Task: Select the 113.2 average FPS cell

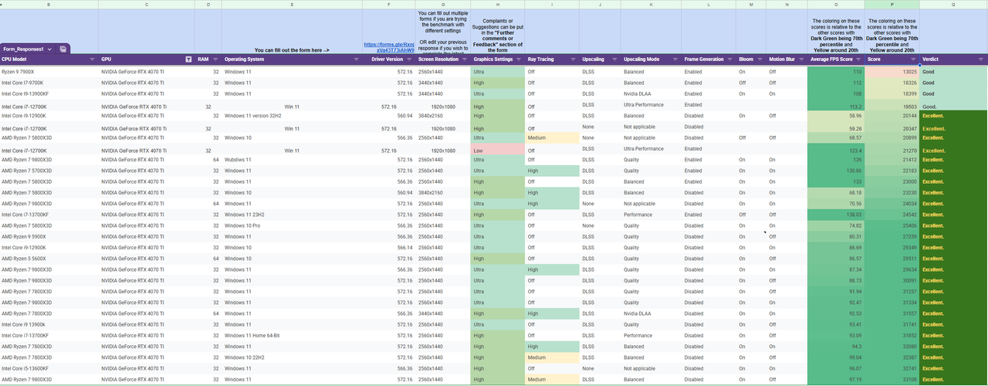Action: click(836, 107)
